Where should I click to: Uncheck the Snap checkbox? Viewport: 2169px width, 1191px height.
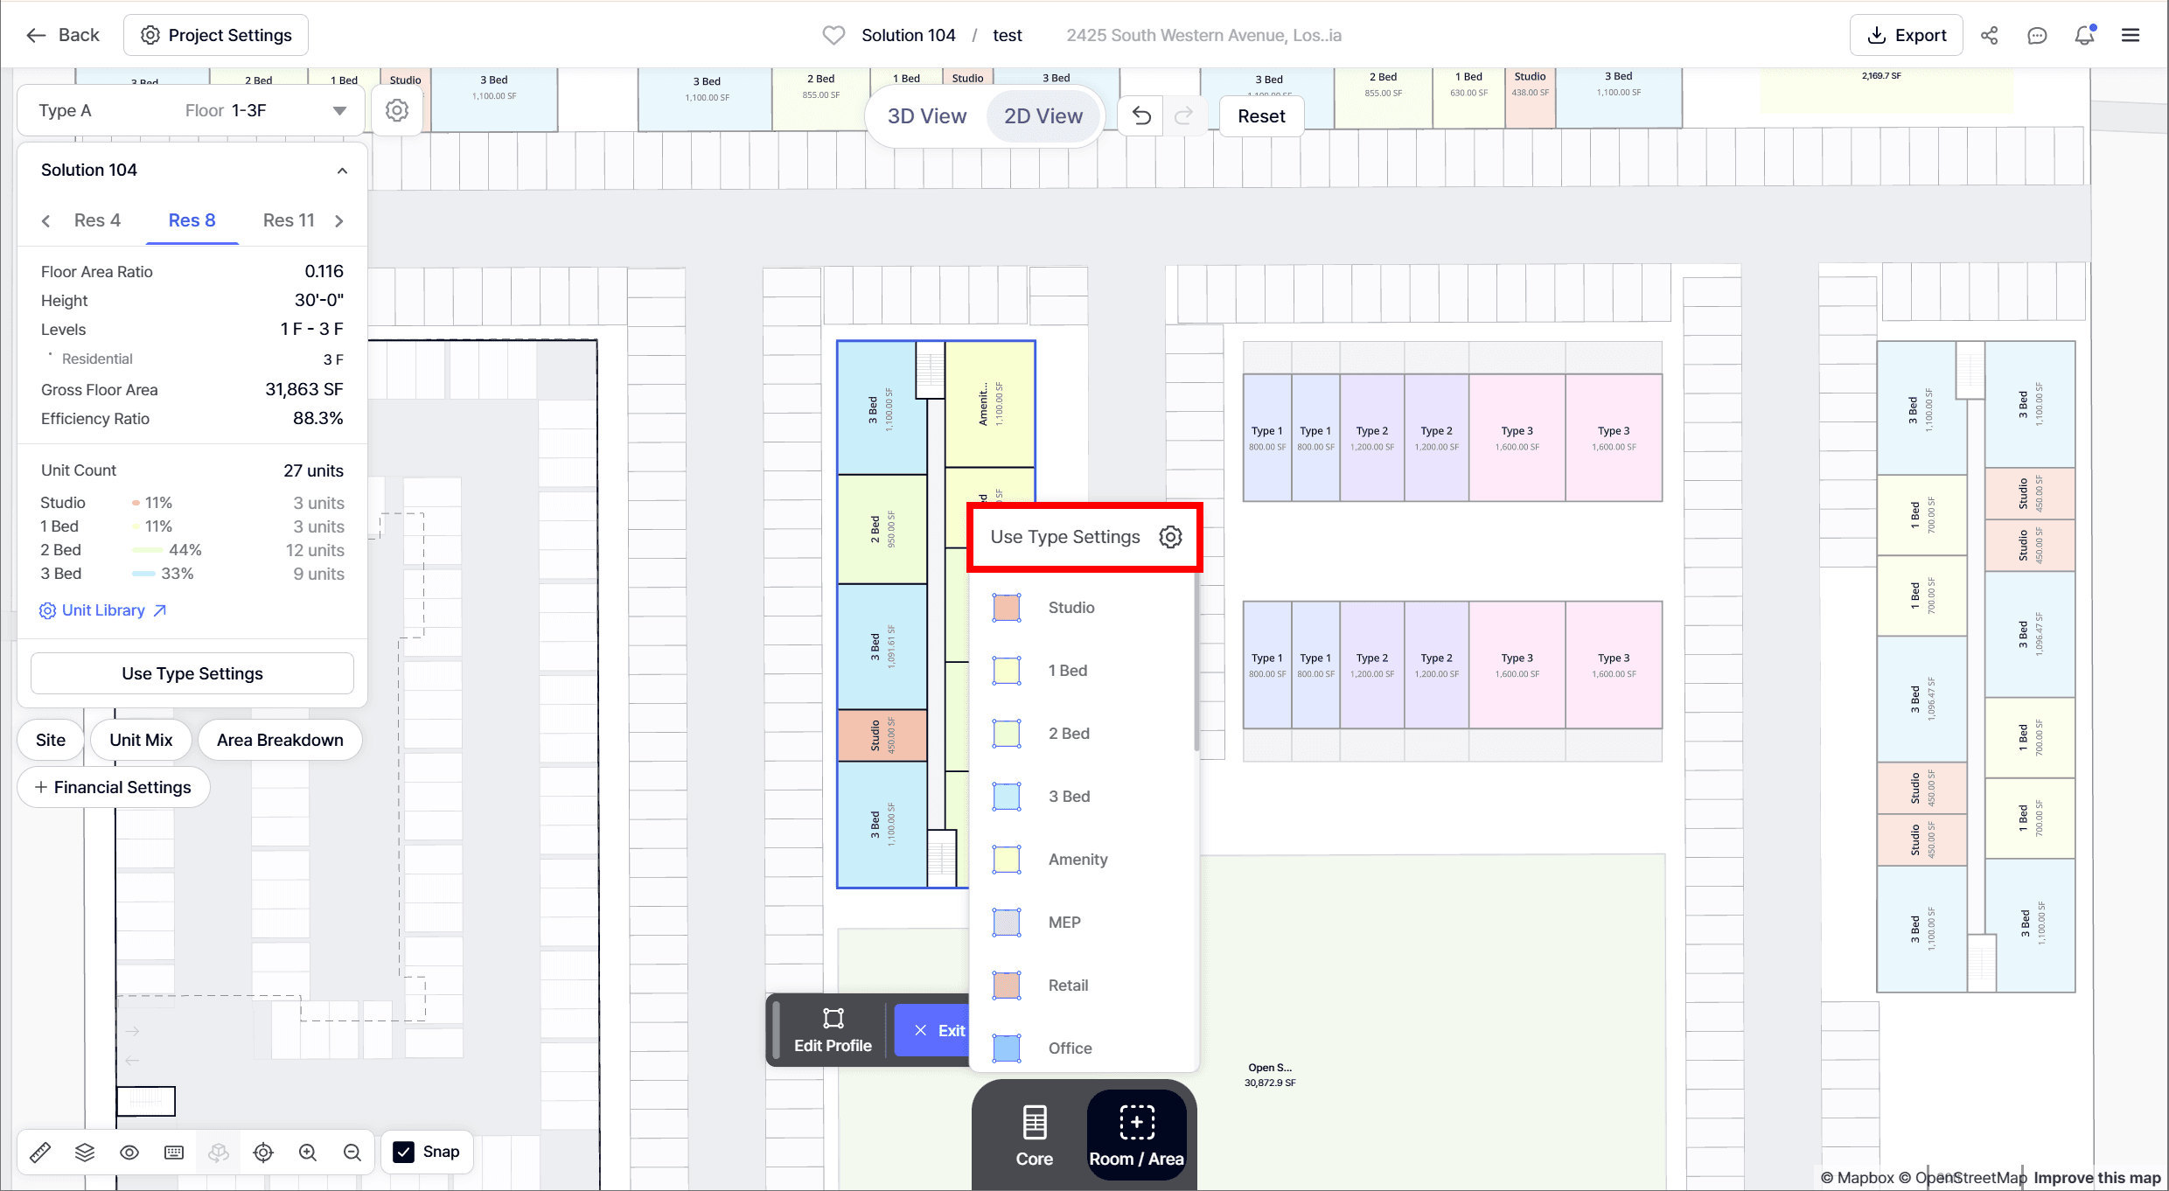click(x=404, y=1152)
